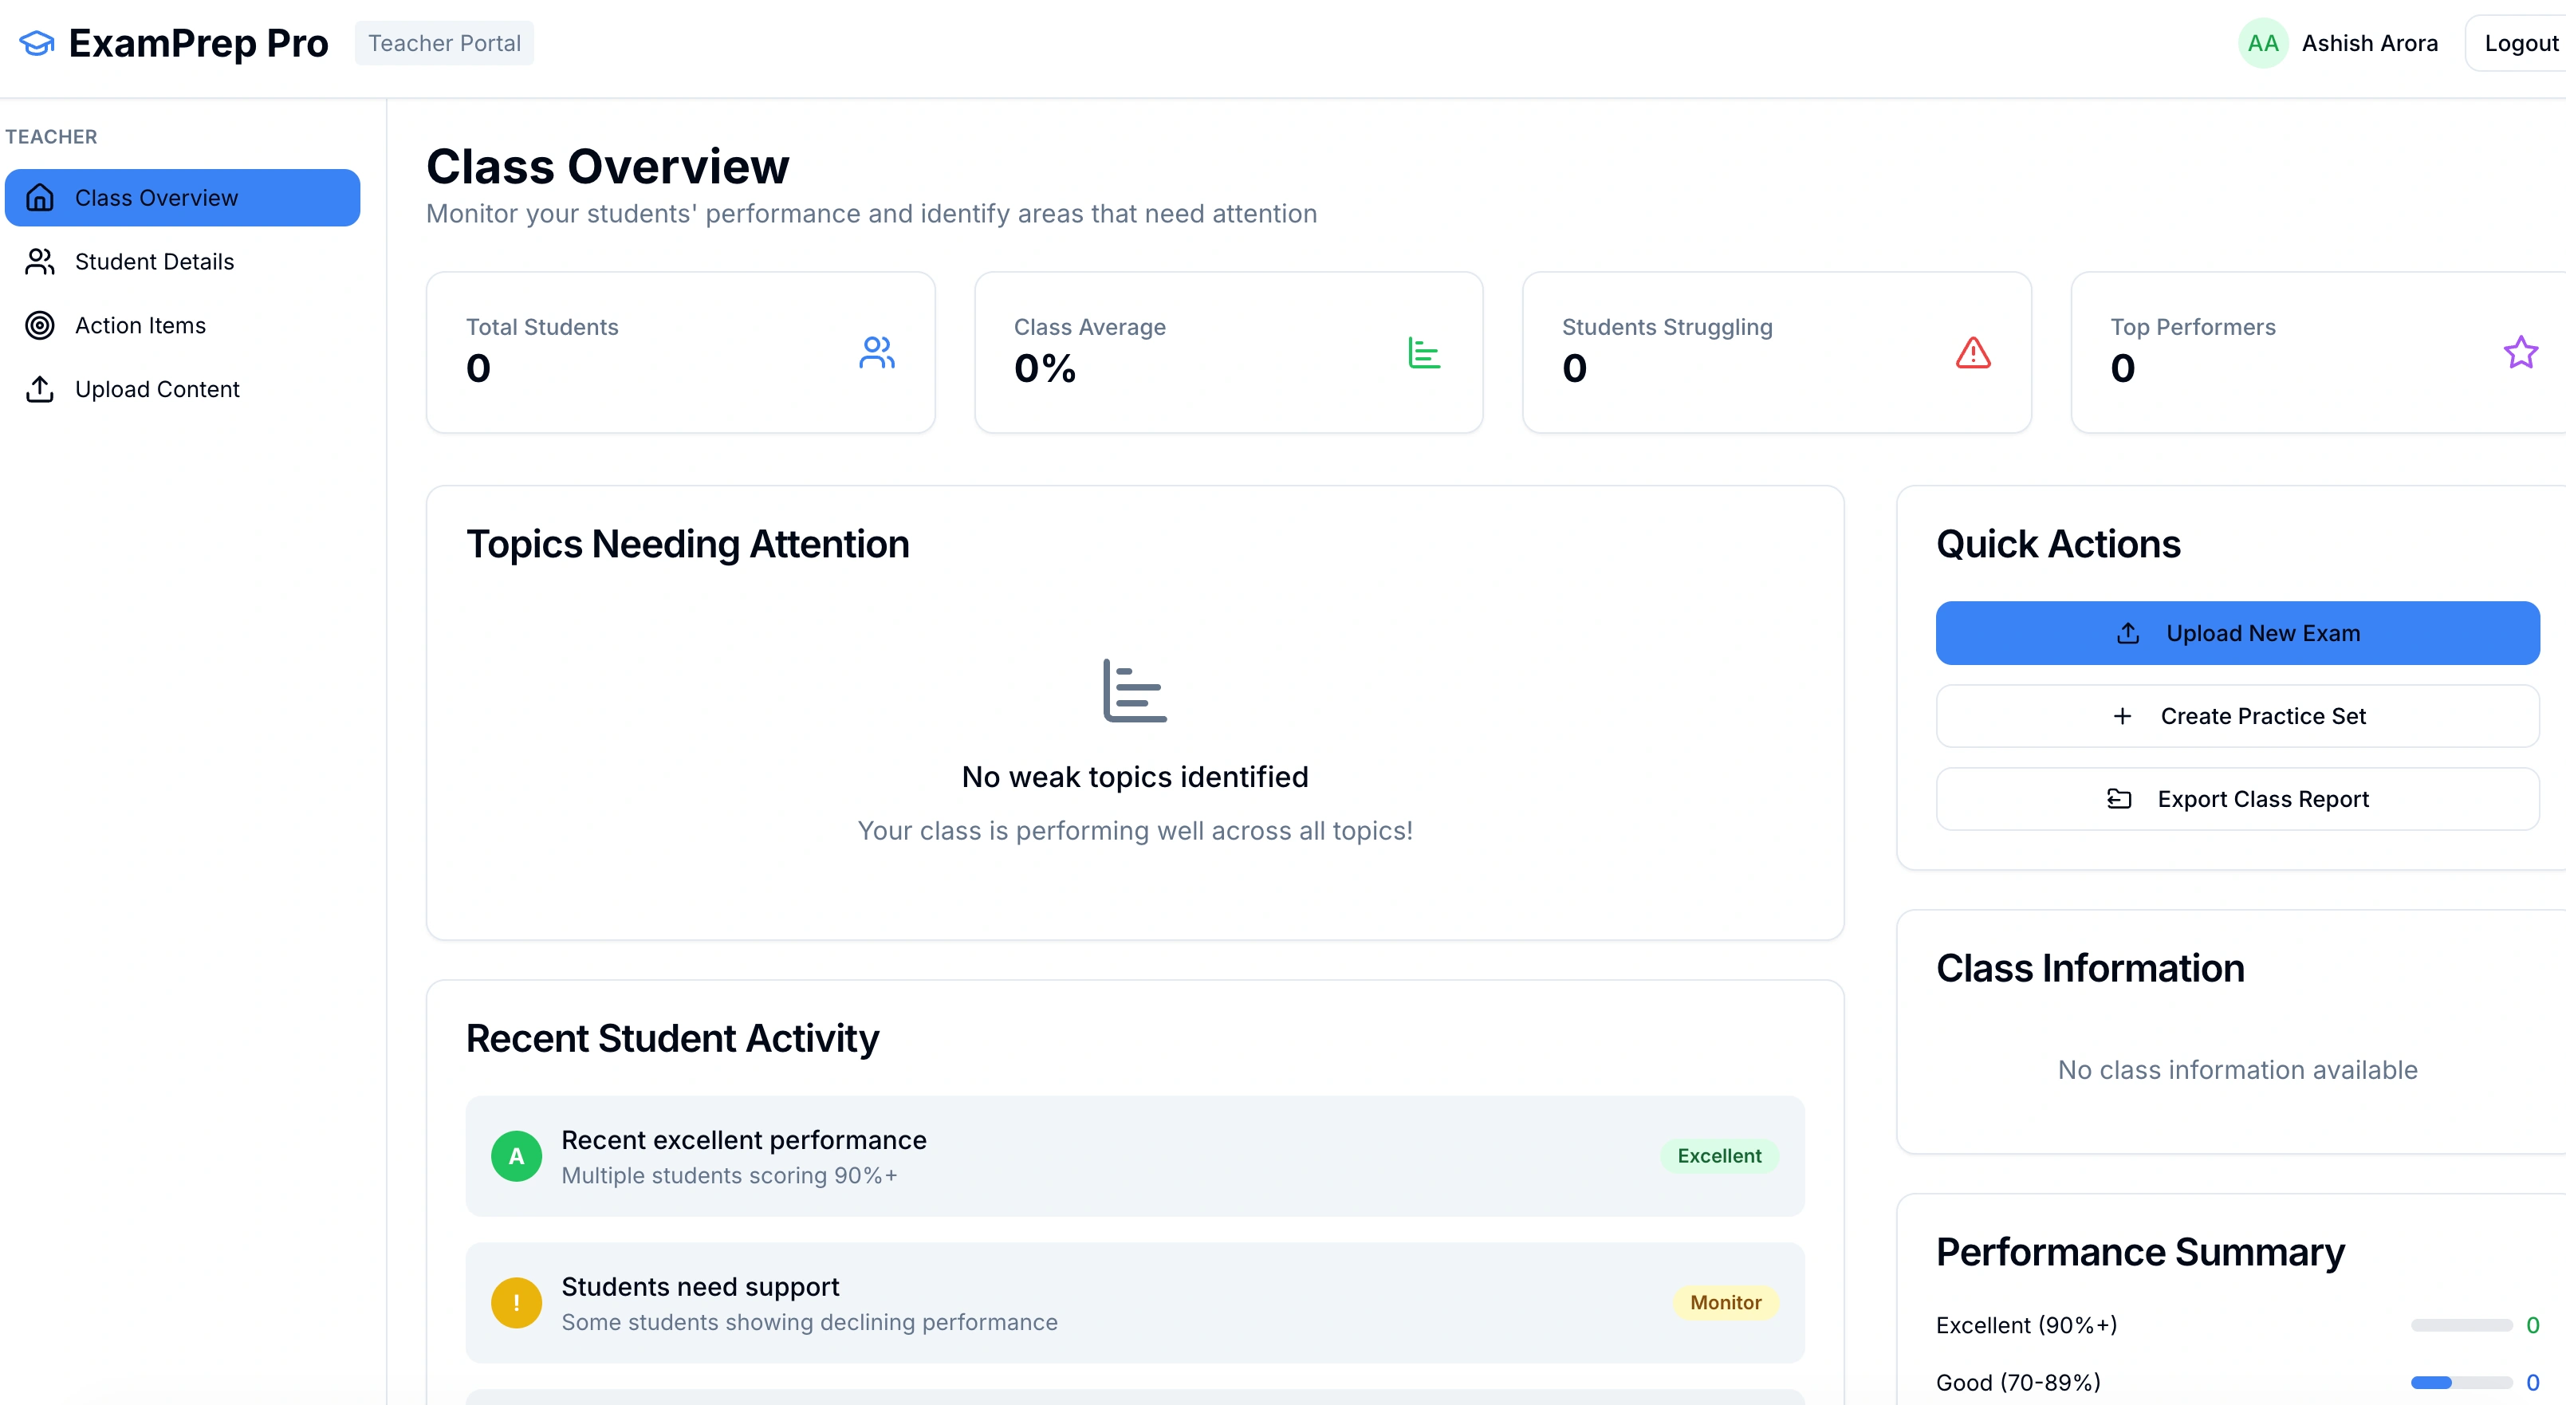The height and width of the screenshot is (1405, 2566).
Task: Click the AA user avatar
Action: pyautogui.click(x=2262, y=43)
